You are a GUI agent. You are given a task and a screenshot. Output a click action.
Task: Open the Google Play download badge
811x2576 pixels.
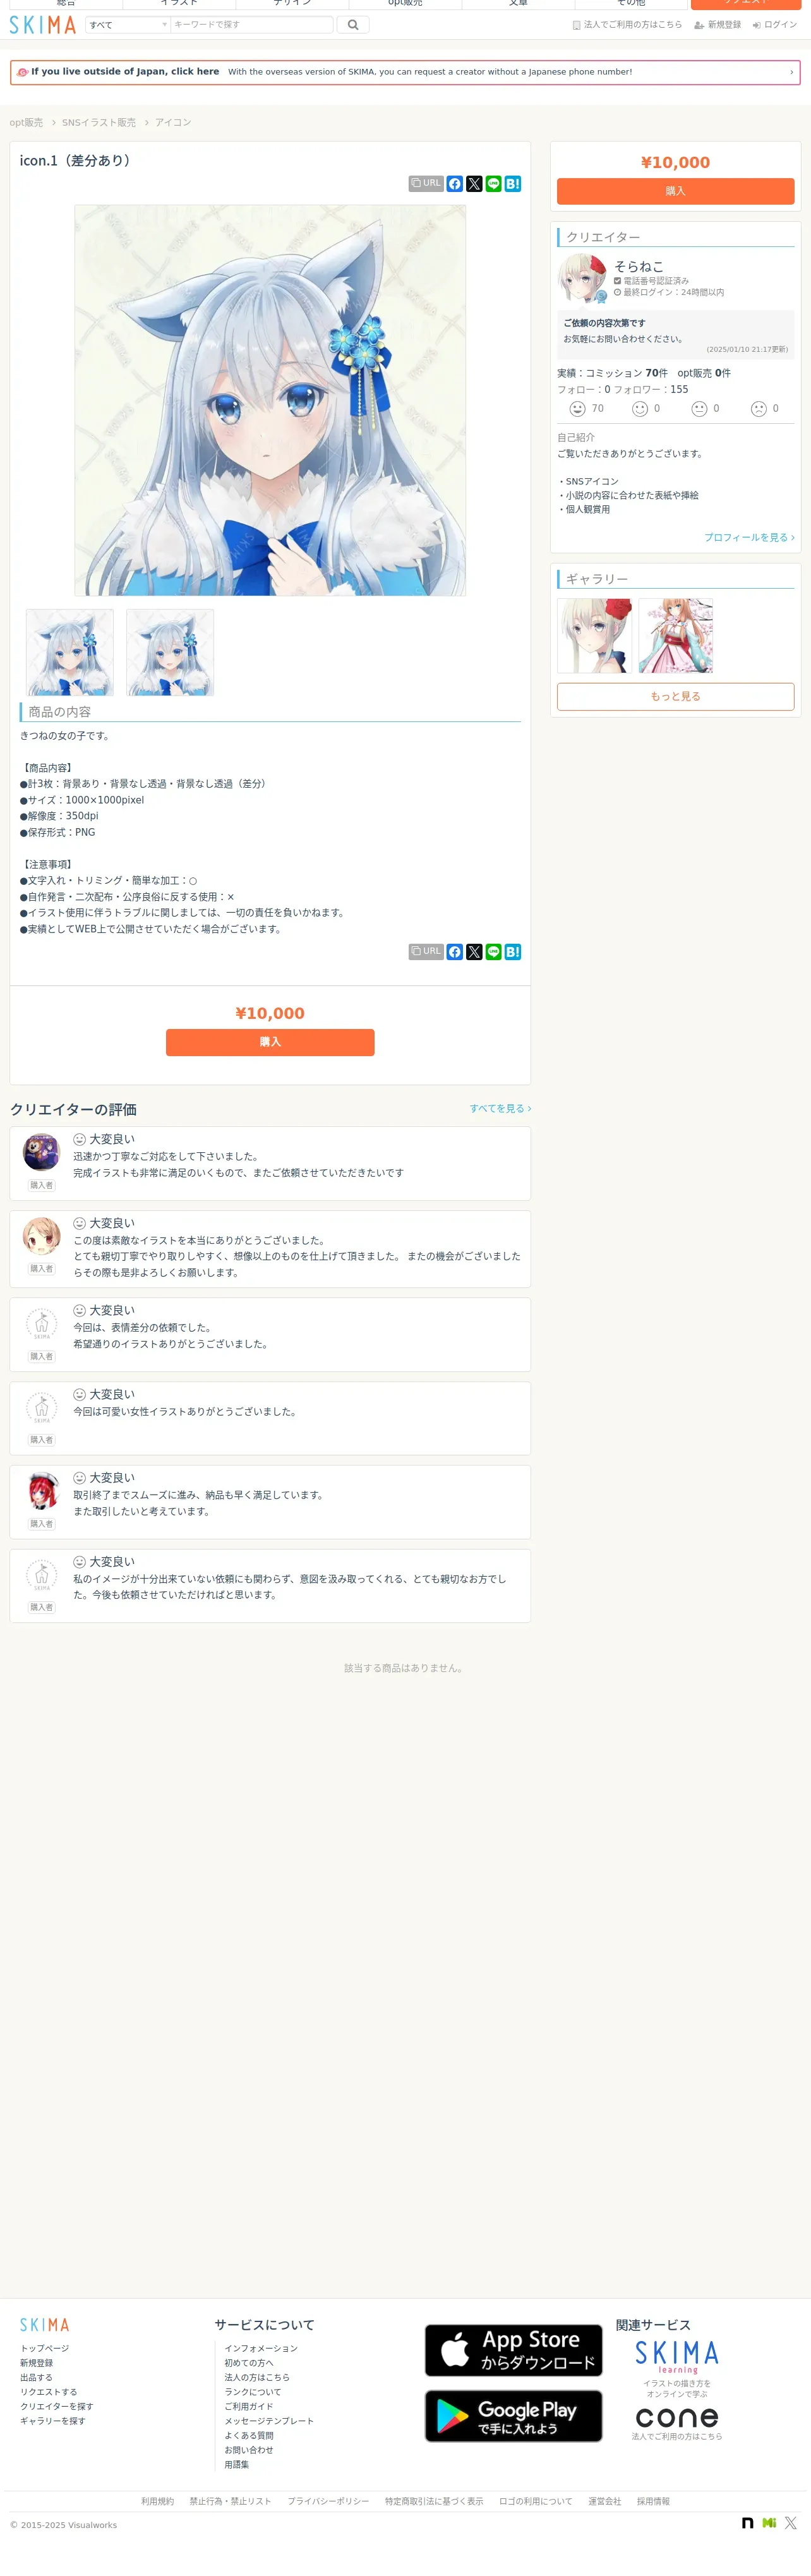click(x=514, y=2416)
